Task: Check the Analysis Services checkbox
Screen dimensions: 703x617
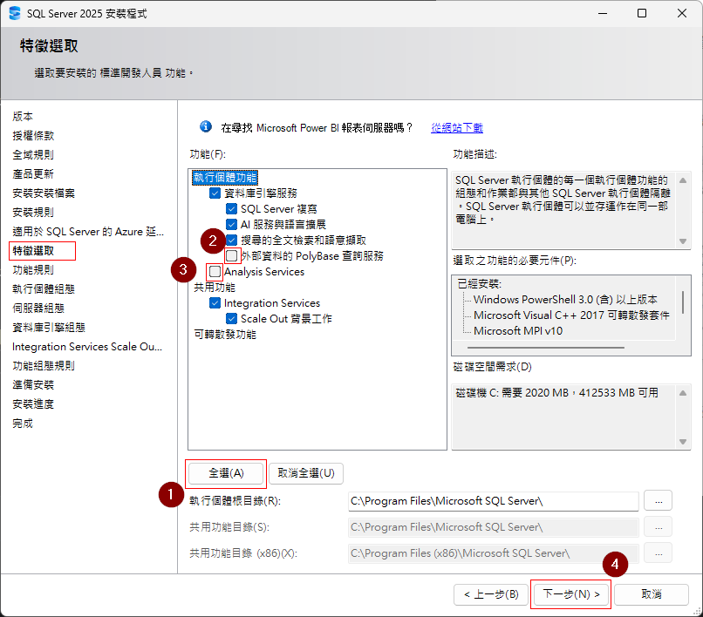Action: coord(215,272)
